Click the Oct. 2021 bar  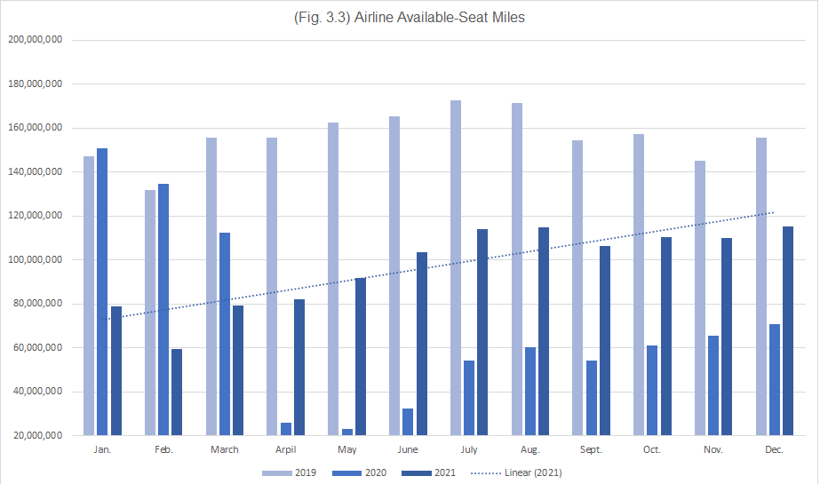[x=665, y=336]
